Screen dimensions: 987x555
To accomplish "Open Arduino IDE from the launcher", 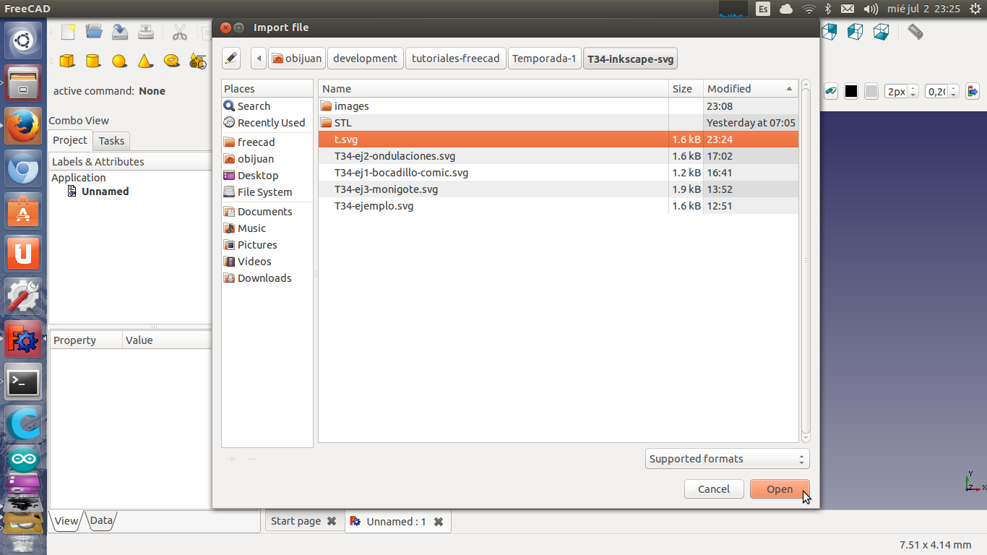I will 23,459.
